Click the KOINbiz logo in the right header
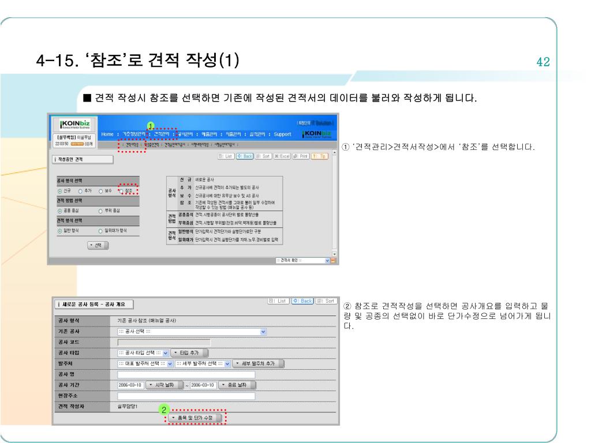Viewport: 591px width, 443px height. 317,134
